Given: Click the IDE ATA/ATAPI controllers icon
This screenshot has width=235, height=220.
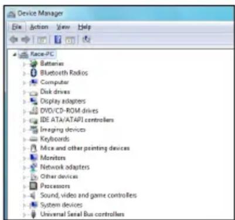Looking at the screenshot, I should [x=33, y=121].
